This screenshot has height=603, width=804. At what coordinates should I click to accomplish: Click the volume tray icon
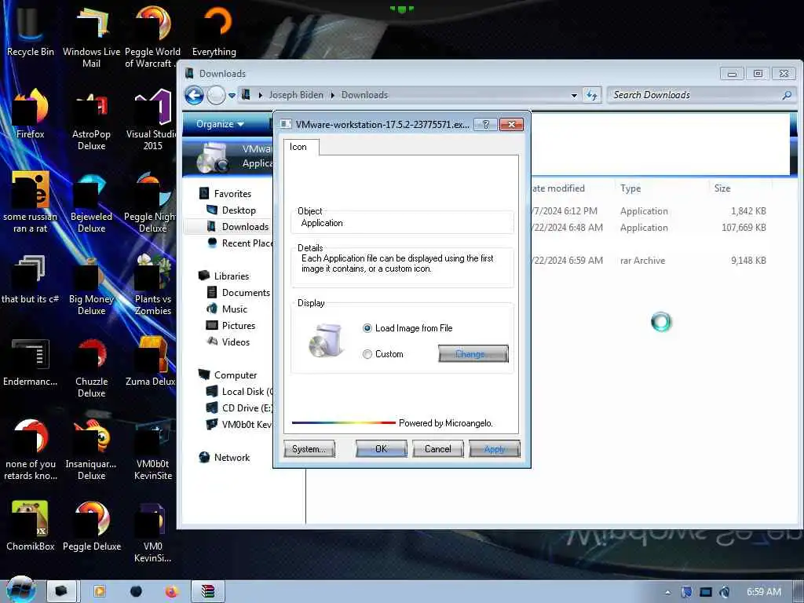coord(724,592)
